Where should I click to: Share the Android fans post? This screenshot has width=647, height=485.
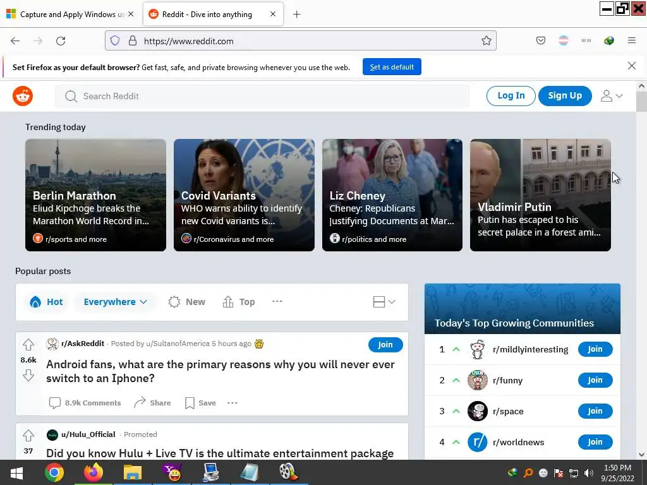click(x=152, y=402)
